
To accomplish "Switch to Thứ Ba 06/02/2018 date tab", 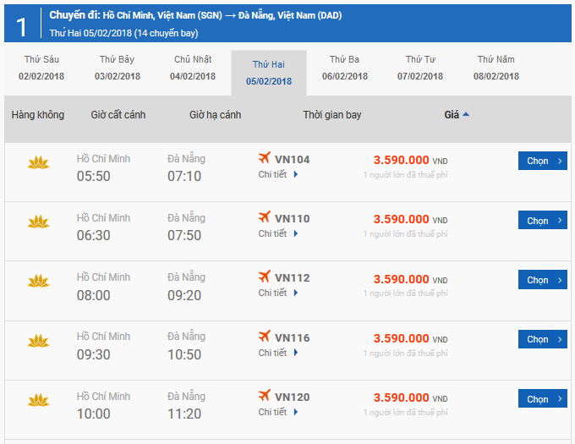I will pyautogui.click(x=345, y=68).
